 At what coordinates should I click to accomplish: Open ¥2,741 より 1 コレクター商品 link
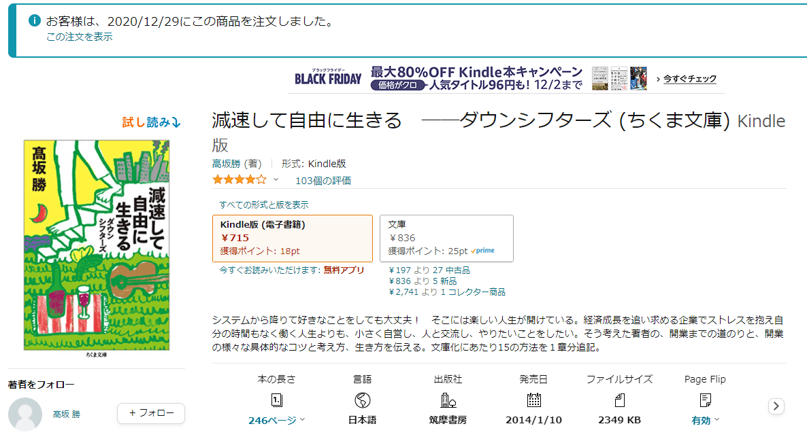(x=447, y=292)
